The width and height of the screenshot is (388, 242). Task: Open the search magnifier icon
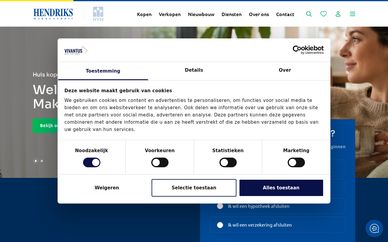309,14
